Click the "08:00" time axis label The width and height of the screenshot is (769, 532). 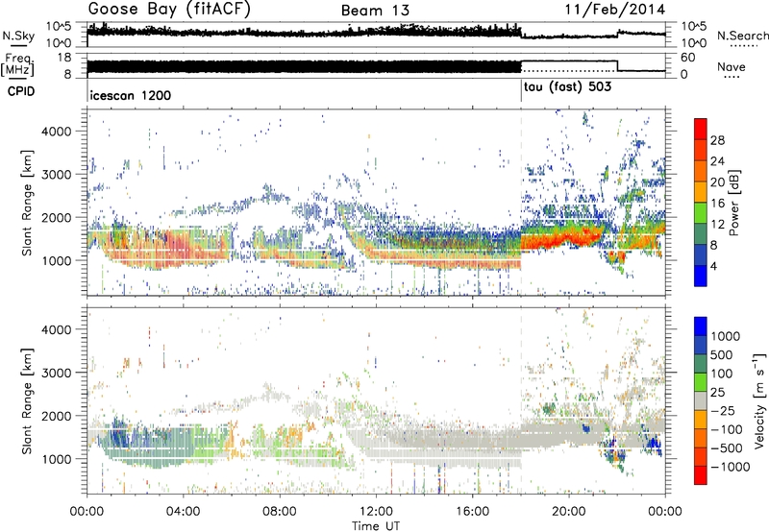(280, 512)
